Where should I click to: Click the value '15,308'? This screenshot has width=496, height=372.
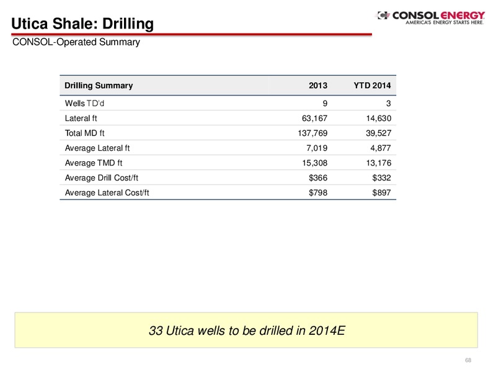pyautogui.click(x=314, y=163)
